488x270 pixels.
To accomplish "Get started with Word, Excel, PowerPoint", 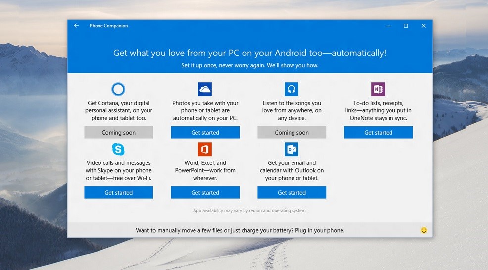I will pyautogui.click(x=205, y=192).
